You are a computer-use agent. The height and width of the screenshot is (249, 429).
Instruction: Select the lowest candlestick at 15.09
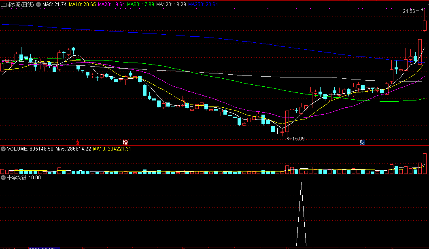pos(287,122)
